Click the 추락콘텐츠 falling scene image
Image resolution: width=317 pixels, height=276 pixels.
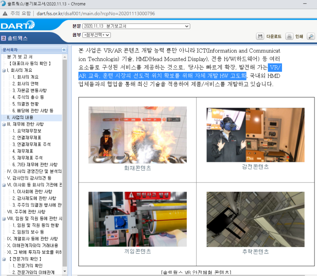255,219
